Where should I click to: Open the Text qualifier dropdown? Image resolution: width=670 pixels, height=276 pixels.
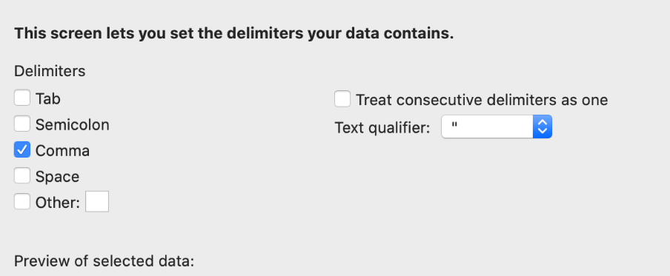[497, 127]
